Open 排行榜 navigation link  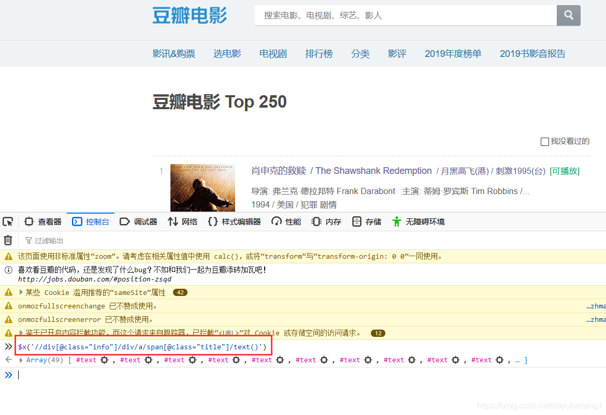click(319, 54)
